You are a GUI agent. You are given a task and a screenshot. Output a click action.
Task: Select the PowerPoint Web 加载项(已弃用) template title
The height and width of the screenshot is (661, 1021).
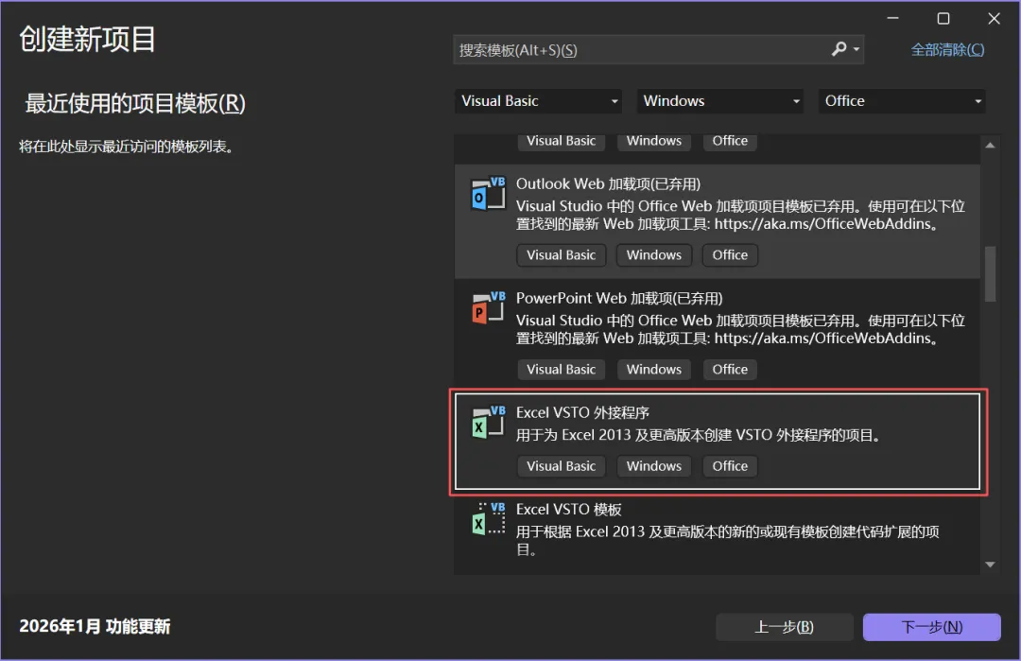point(619,298)
